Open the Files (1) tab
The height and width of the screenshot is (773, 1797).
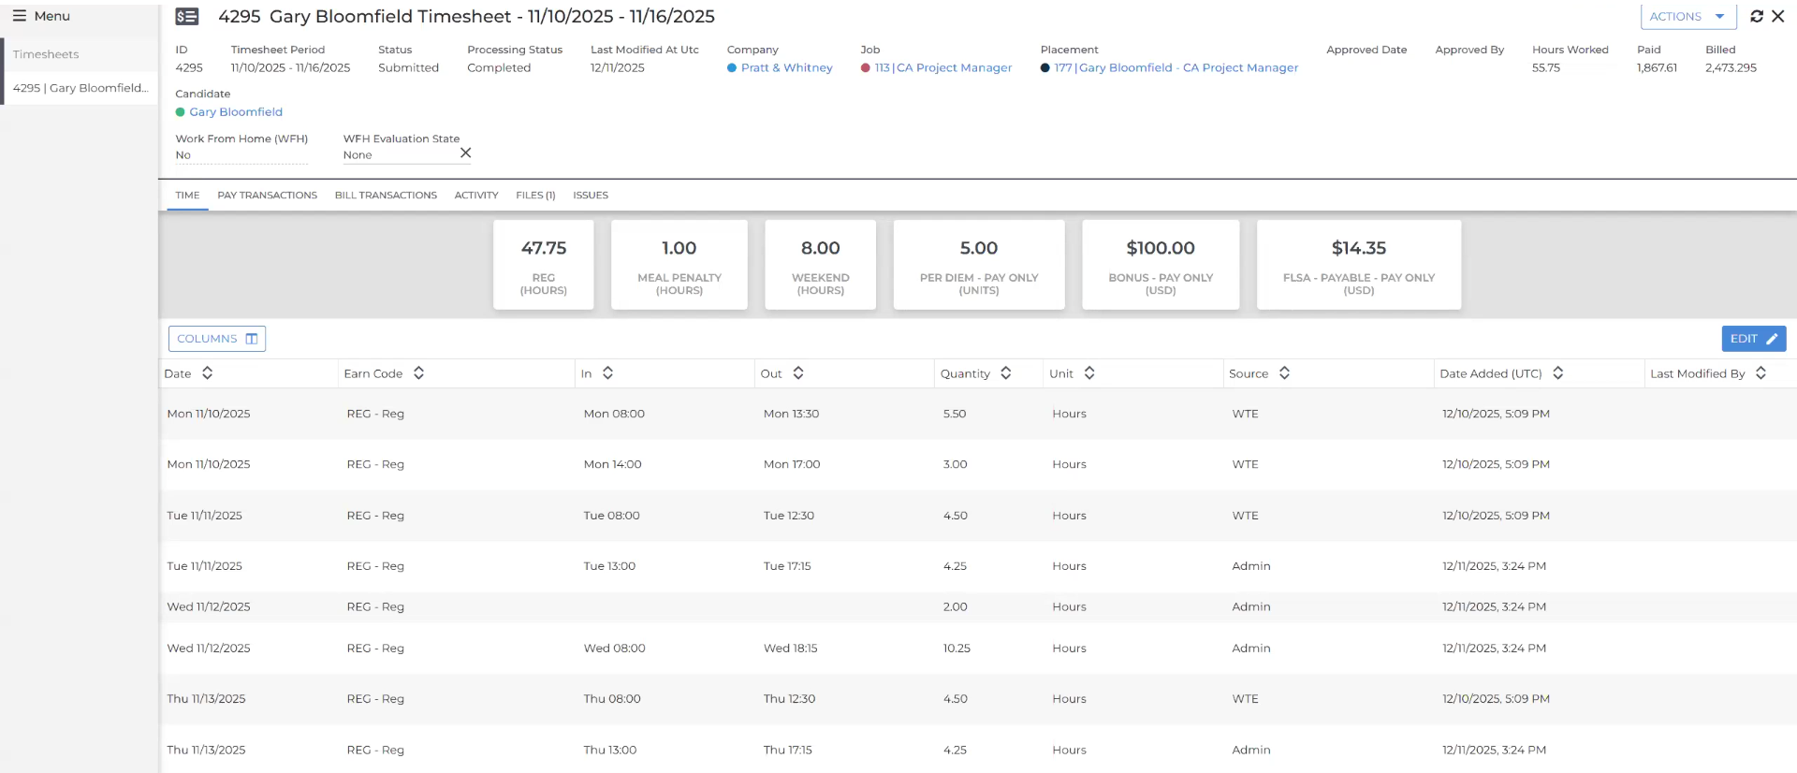535,196
